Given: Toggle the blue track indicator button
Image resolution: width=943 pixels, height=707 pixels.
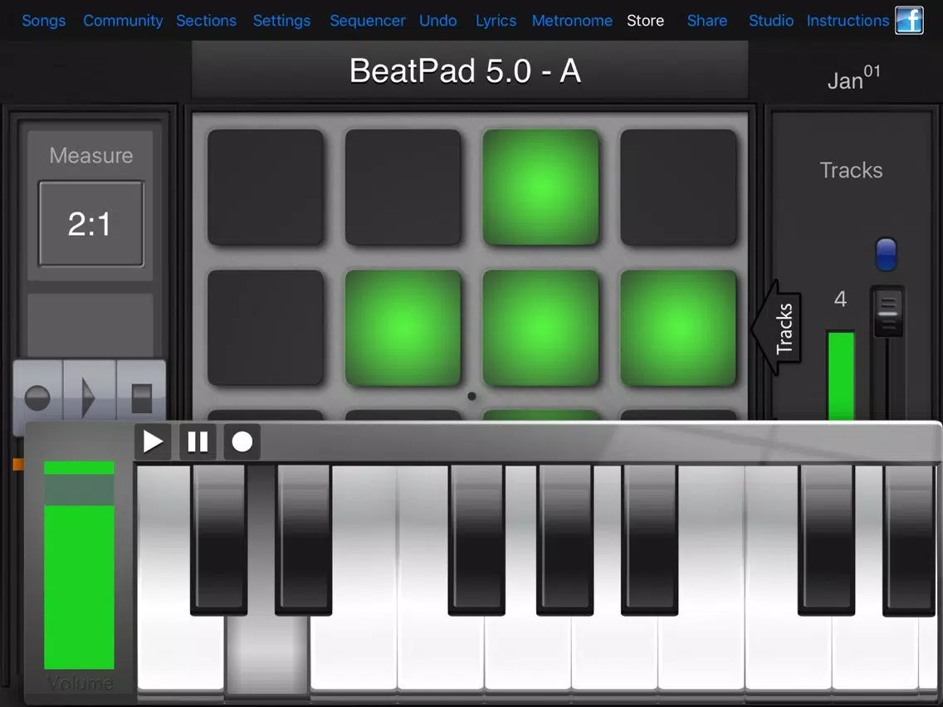Looking at the screenshot, I should tap(886, 254).
